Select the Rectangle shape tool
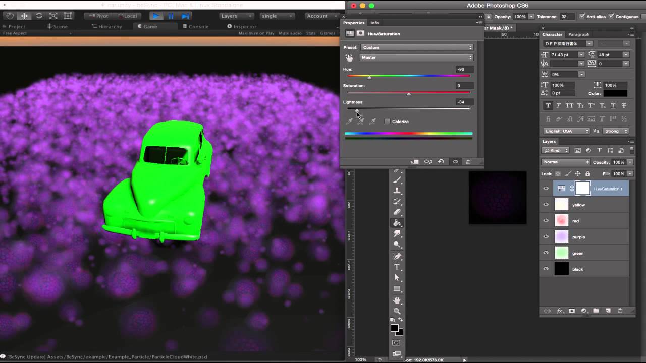The width and height of the screenshot is (646, 363). (x=397, y=289)
